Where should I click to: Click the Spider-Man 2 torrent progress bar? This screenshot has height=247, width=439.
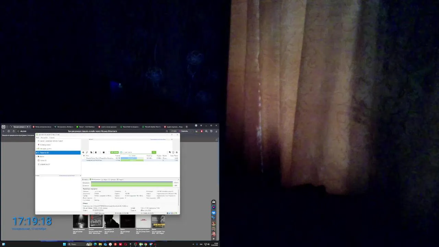point(132,158)
